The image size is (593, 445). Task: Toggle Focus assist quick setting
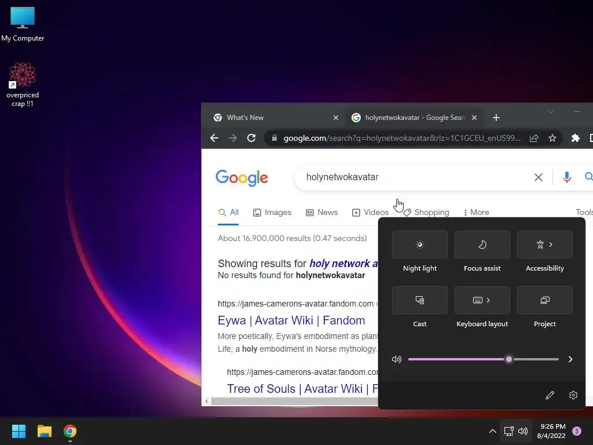(x=482, y=245)
